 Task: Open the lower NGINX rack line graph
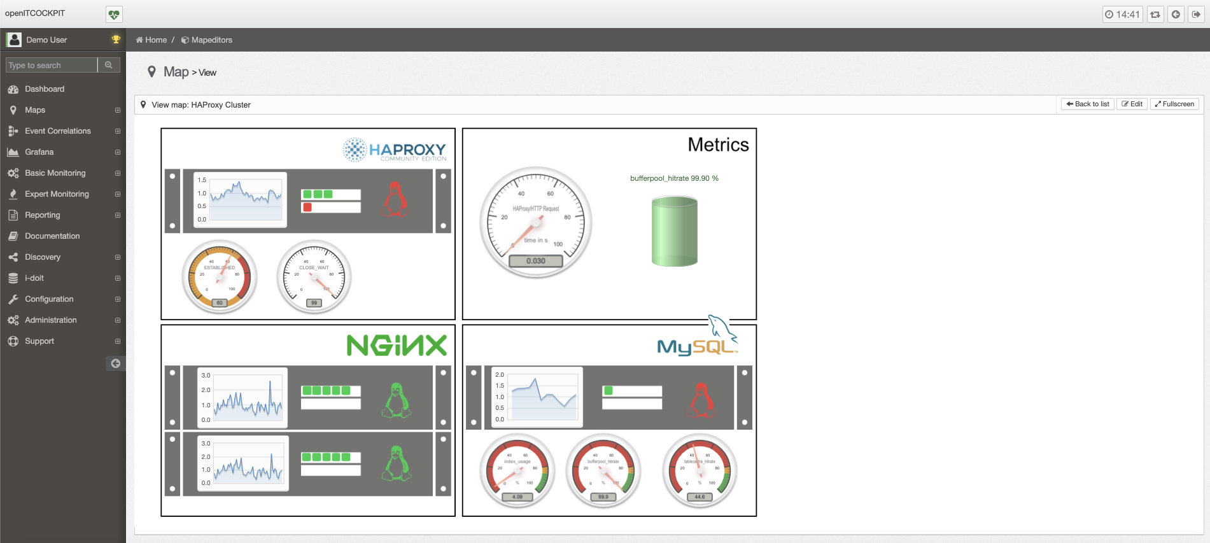[243, 463]
